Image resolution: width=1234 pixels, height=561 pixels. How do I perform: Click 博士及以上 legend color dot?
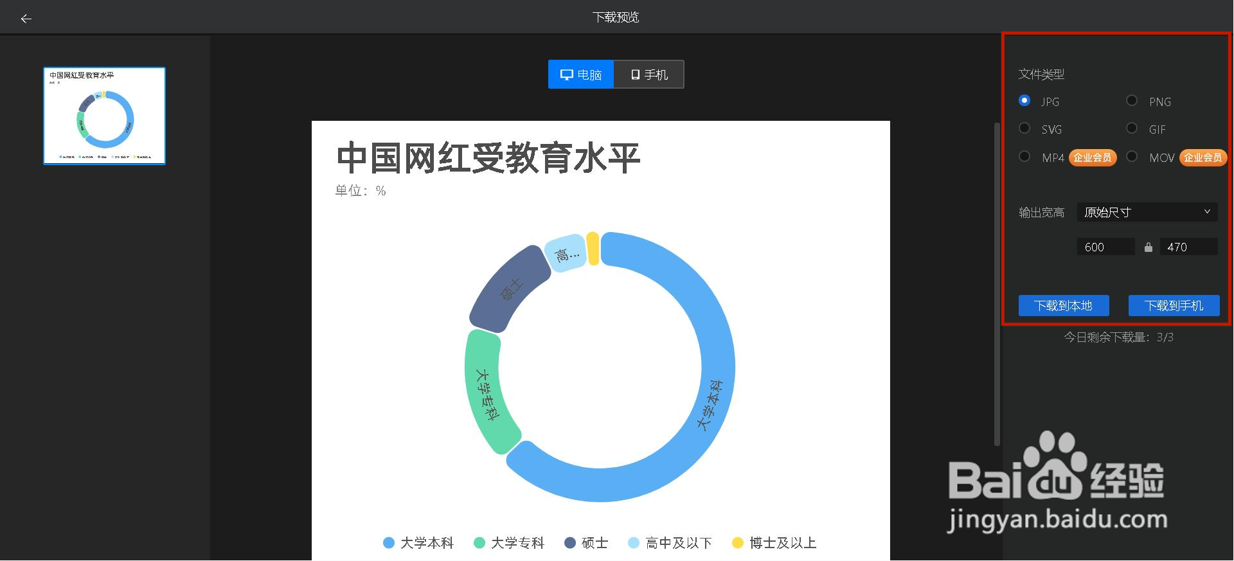(738, 543)
